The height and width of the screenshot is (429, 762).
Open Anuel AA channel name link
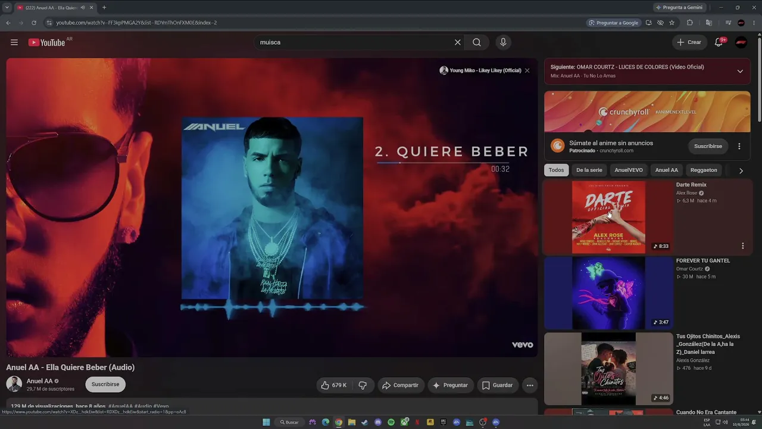pos(40,381)
